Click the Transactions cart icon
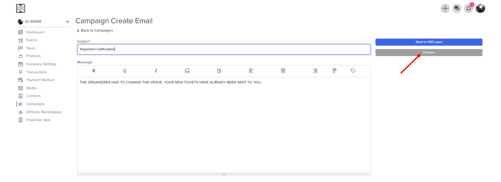501x182 pixels. point(21,72)
